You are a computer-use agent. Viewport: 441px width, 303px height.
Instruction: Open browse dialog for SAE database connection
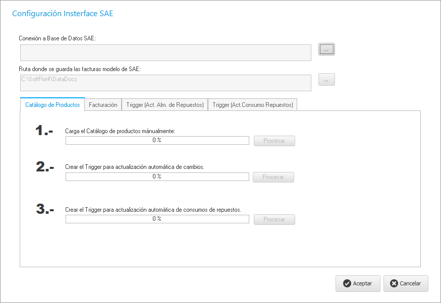[326, 49]
